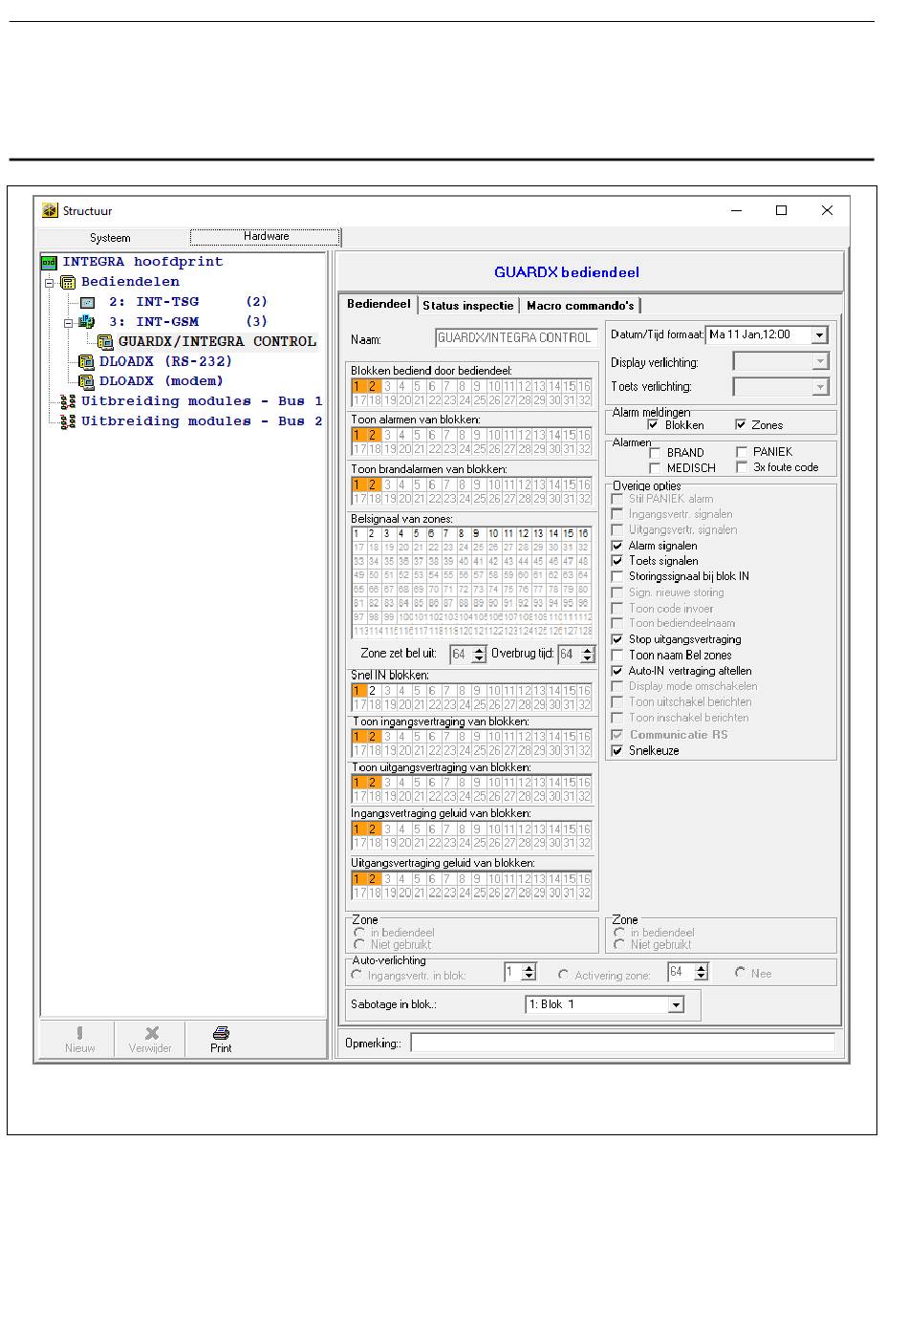Open the Display verlichting dropdown
908x1335 pixels.
pos(819,361)
